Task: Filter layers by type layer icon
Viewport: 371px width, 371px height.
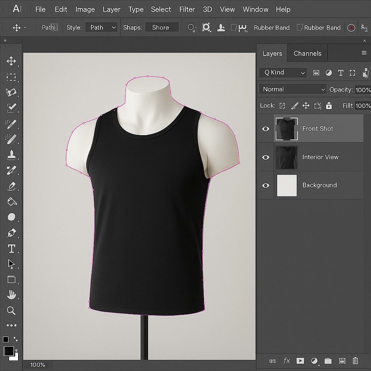Action: [341, 72]
